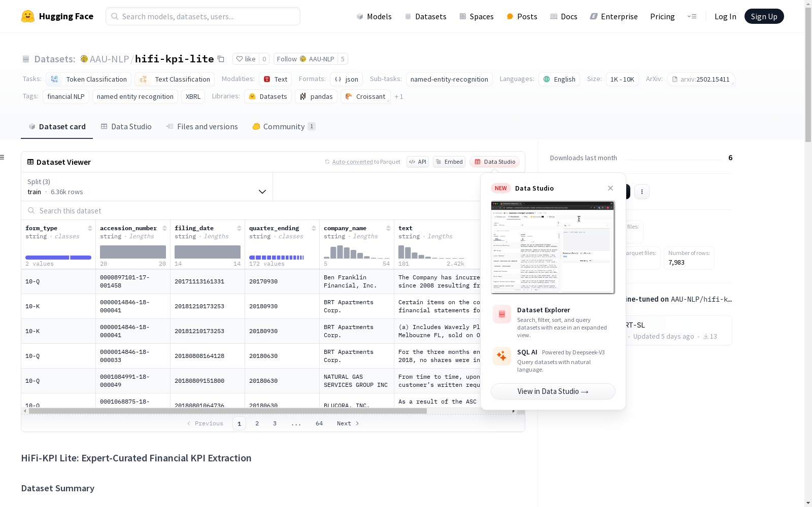Close the Data Studio popup
Image resolution: width=812 pixels, height=507 pixels.
click(x=611, y=188)
